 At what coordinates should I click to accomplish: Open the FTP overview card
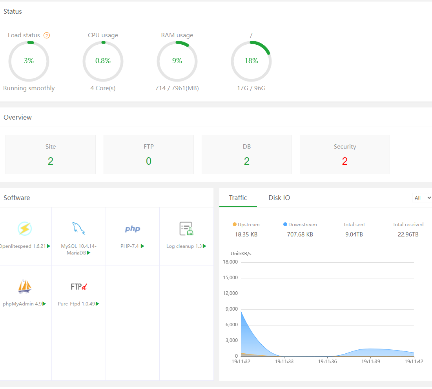[149, 154]
